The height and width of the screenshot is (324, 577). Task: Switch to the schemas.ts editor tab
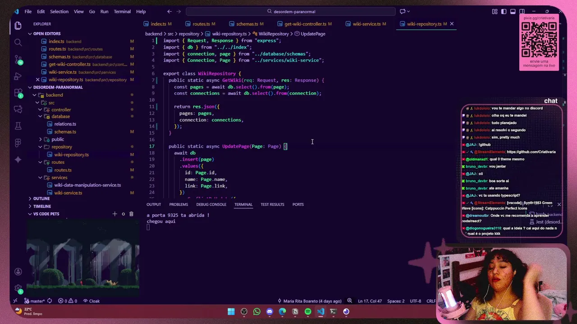(247, 24)
